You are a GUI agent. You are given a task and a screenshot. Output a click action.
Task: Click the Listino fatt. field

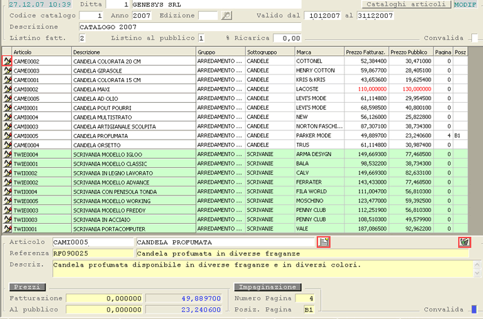point(82,38)
